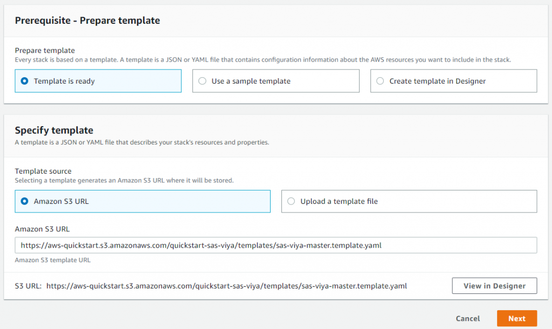Select the Template is ready option
Viewport: 552px width, 329px height.
point(98,81)
